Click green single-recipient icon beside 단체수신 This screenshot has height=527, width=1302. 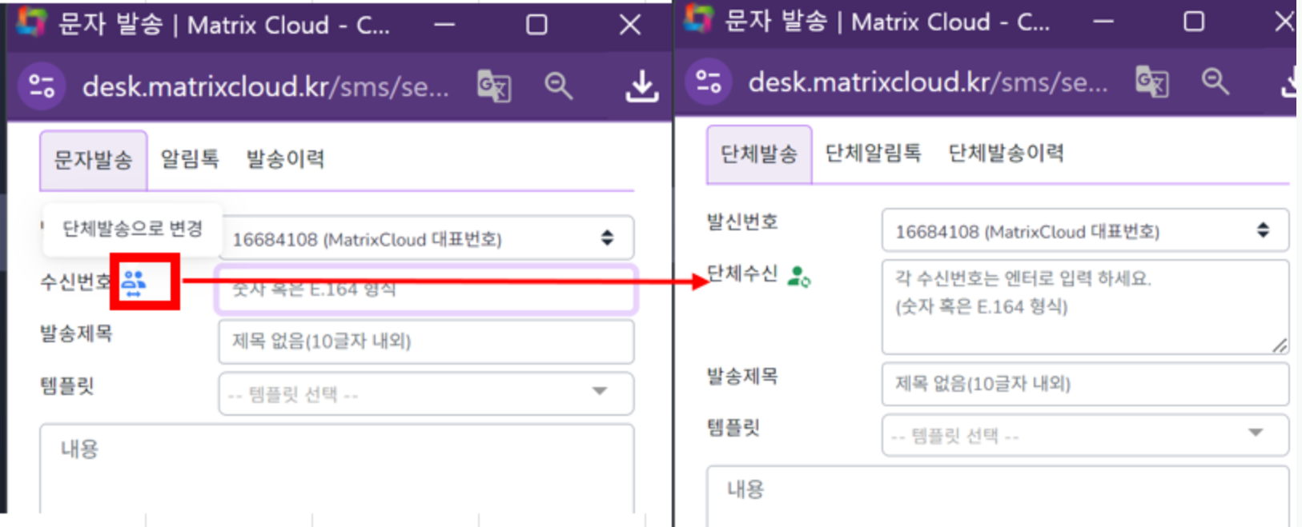click(798, 277)
